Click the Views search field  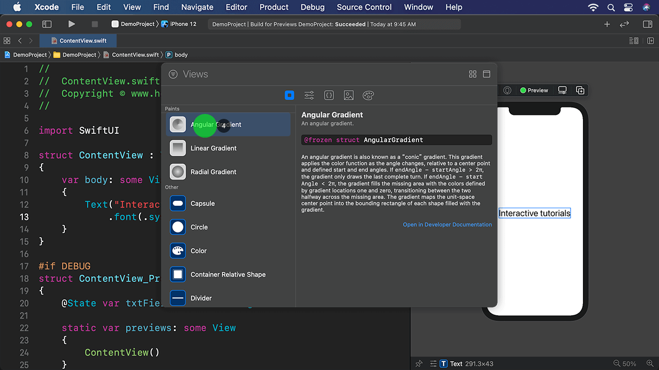[321, 74]
